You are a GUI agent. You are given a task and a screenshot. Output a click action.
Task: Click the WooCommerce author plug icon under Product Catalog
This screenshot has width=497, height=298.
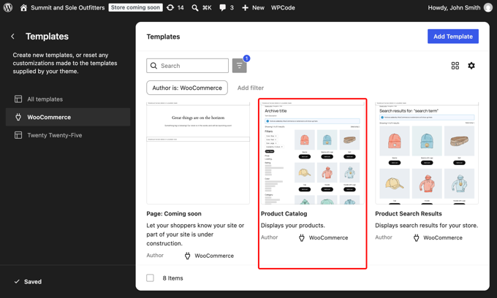click(302, 238)
